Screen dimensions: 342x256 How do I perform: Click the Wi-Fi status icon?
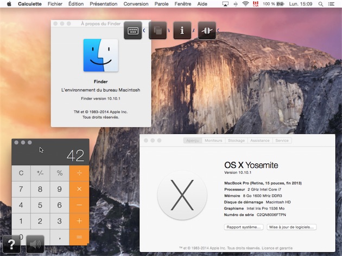[245, 4]
